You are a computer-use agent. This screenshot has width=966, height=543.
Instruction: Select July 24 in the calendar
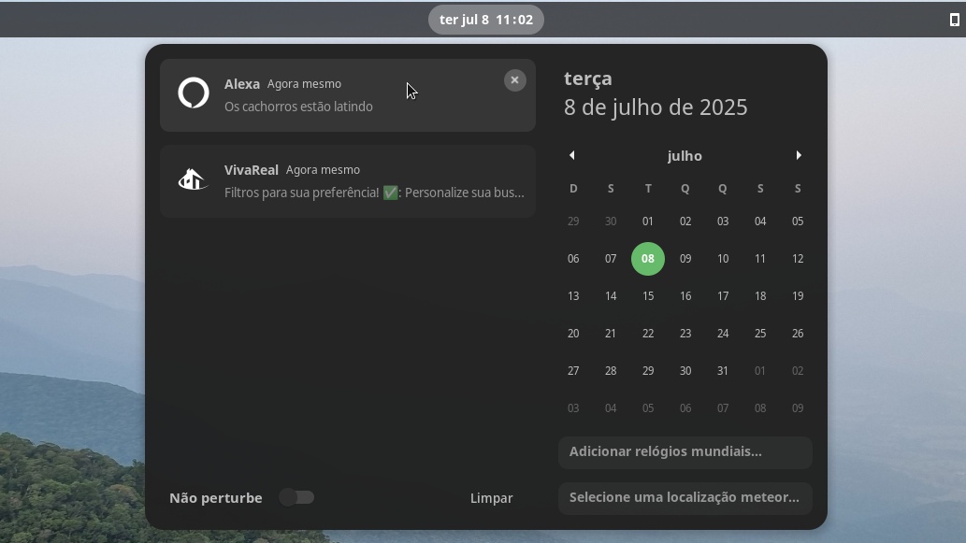pyautogui.click(x=723, y=333)
